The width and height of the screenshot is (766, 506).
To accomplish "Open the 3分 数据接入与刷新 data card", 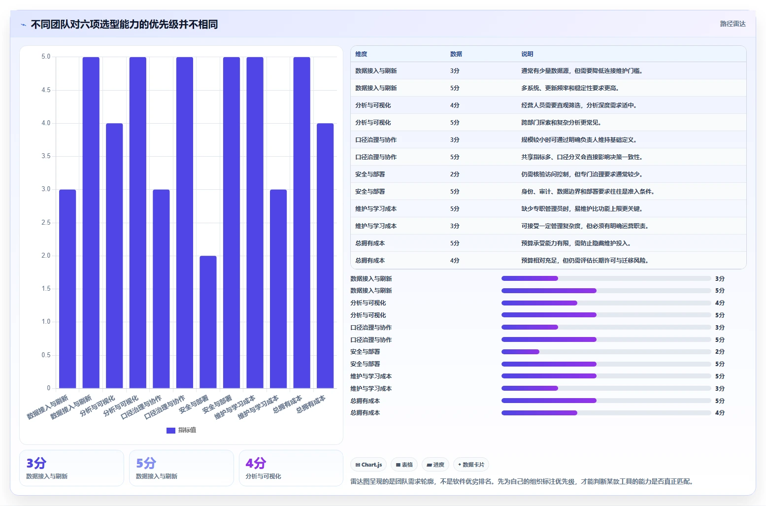I will tap(71, 468).
